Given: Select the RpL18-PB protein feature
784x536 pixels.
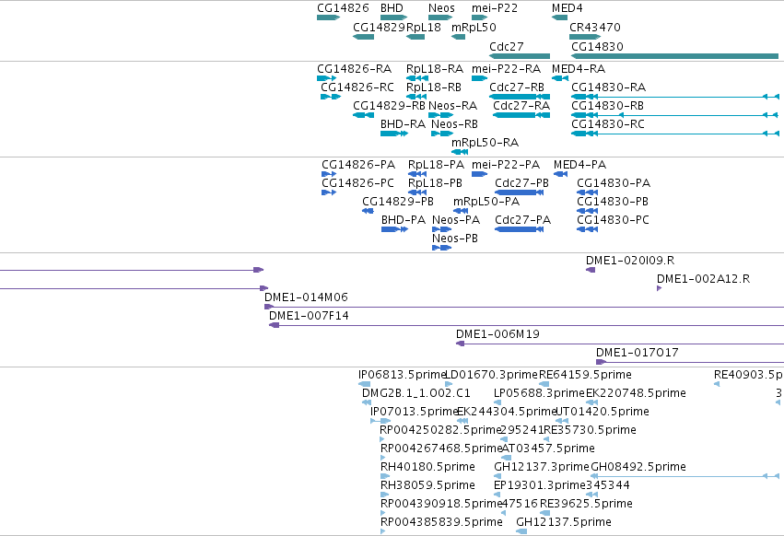Looking at the screenshot, I should [x=417, y=192].
